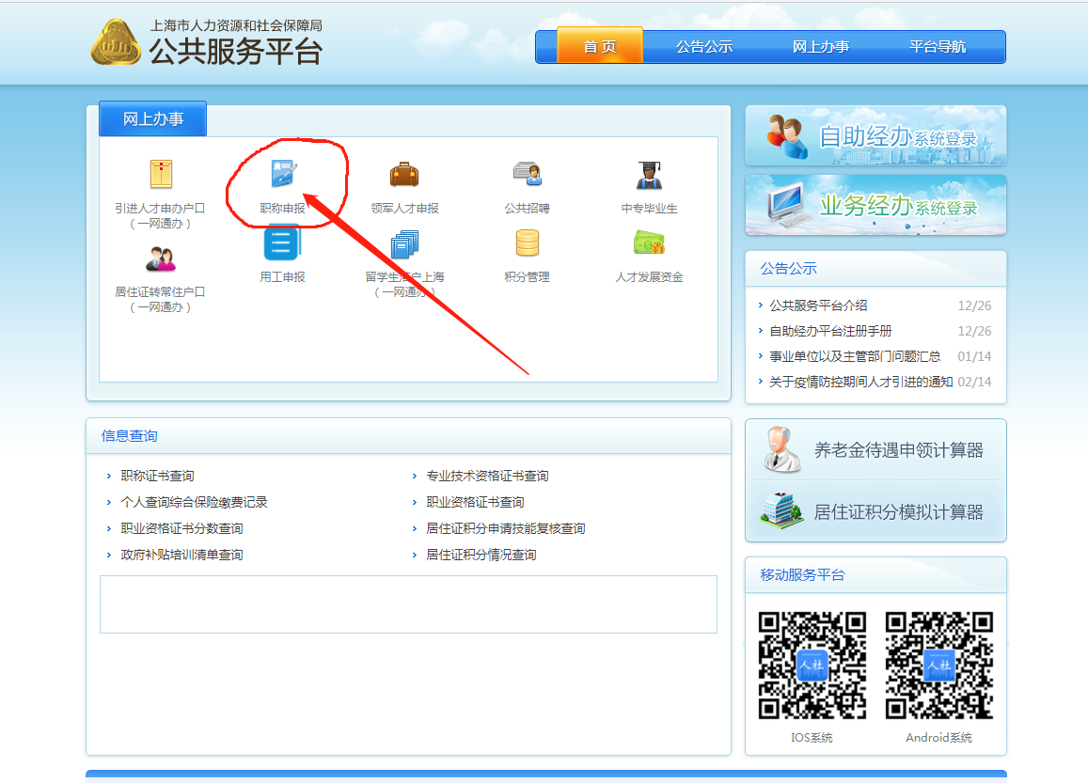1088x783 pixels.
Task: Launch the 养老金待遇申领计算器
Action: pyautogui.click(x=875, y=450)
